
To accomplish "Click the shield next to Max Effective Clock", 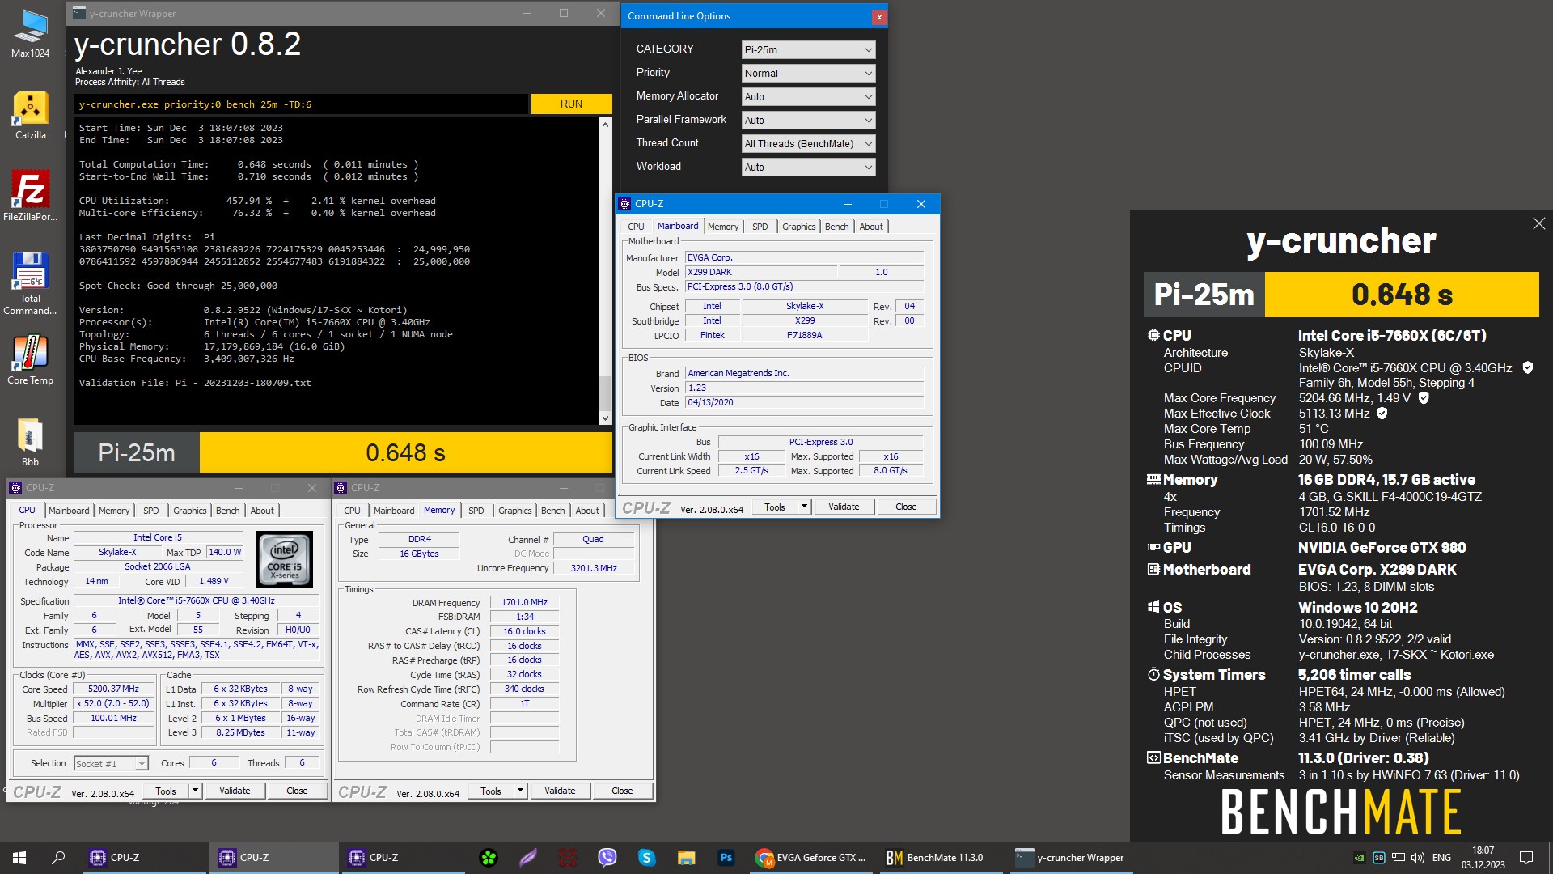I will click(x=1382, y=414).
